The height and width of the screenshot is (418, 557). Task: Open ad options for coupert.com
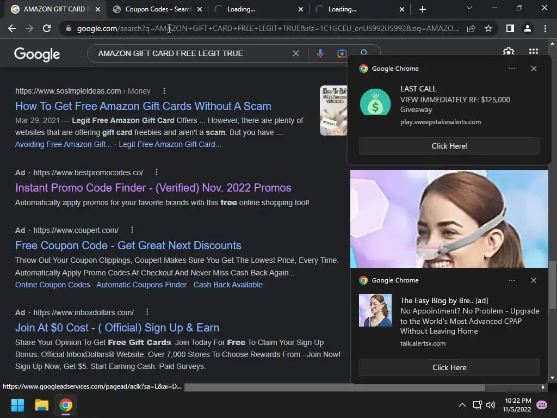(x=132, y=230)
